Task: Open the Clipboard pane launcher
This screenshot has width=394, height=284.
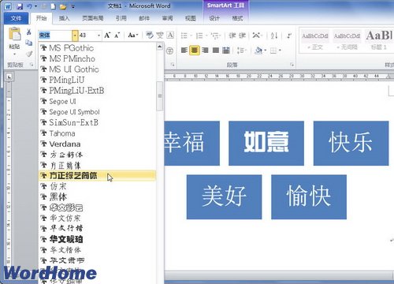Action: [x=32, y=65]
